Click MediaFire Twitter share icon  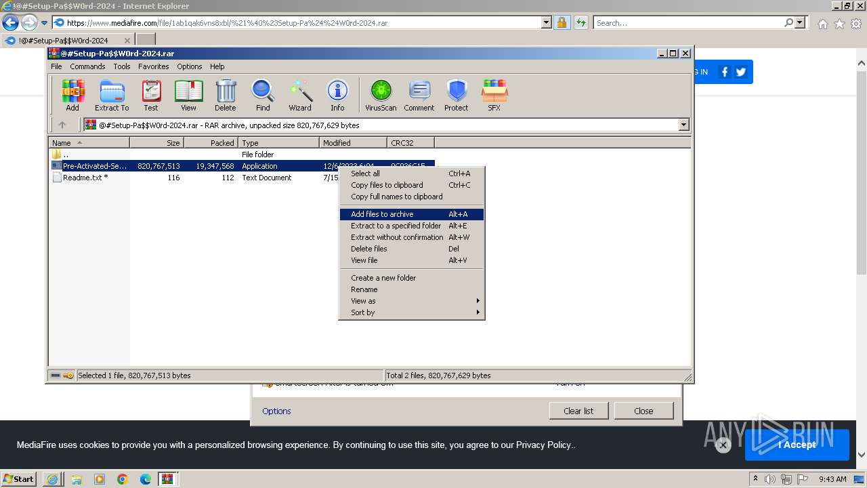741,72
